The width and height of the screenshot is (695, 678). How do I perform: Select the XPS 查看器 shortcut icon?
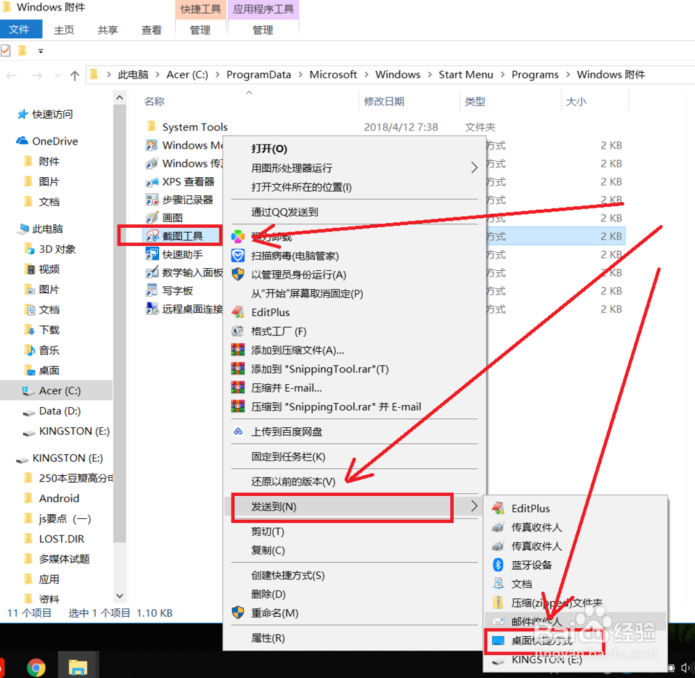coord(152,182)
